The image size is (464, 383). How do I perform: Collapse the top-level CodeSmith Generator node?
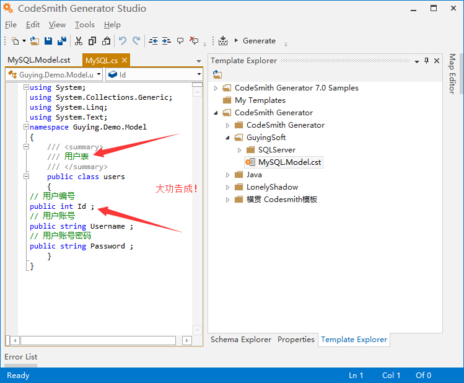216,113
